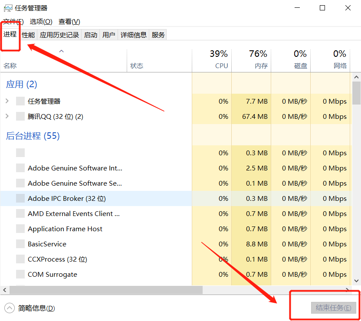Expand the 腾讯QQ (32 位) entry
361x321 pixels.
tap(7, 116)
